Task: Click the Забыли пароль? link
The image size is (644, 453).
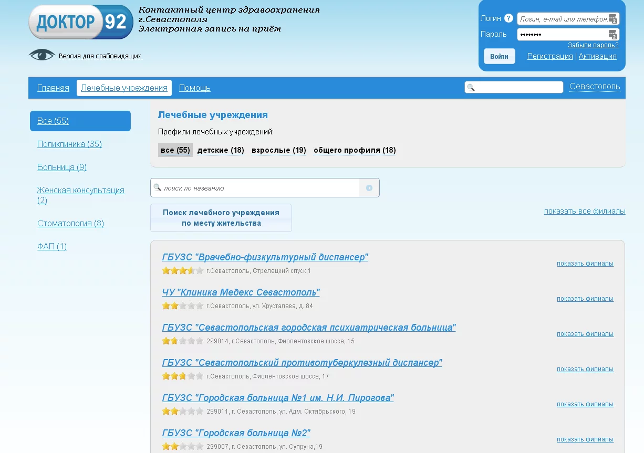Action: click(593, 45)
